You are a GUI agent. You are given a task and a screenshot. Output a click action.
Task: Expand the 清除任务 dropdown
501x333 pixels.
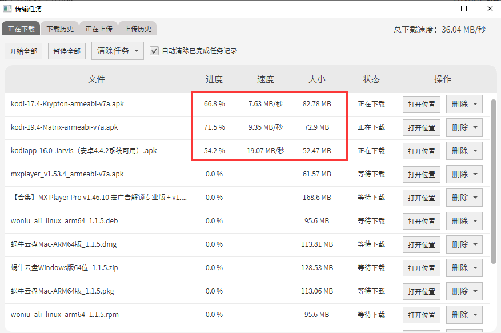(118, 51)
